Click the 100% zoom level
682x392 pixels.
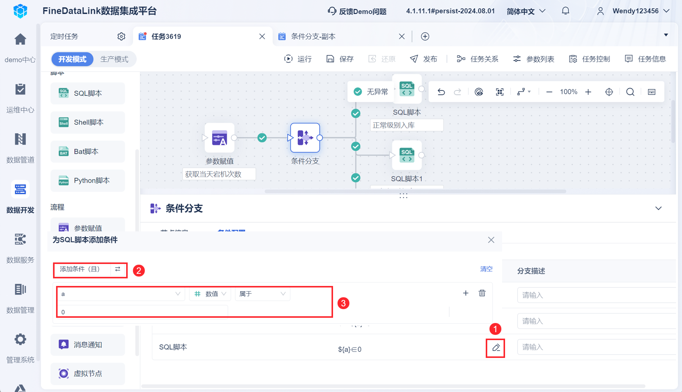click(569, 92)
